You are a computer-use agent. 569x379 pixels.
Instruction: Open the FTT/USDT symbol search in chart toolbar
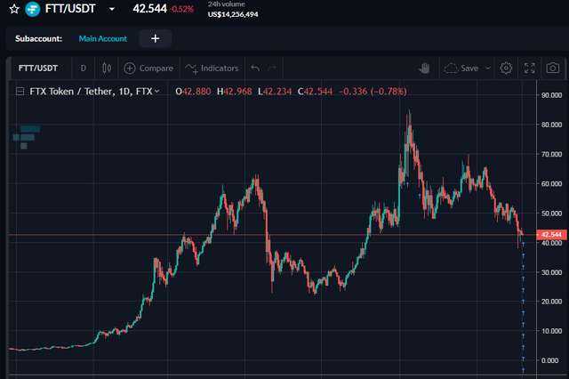(x=38, y=69)
